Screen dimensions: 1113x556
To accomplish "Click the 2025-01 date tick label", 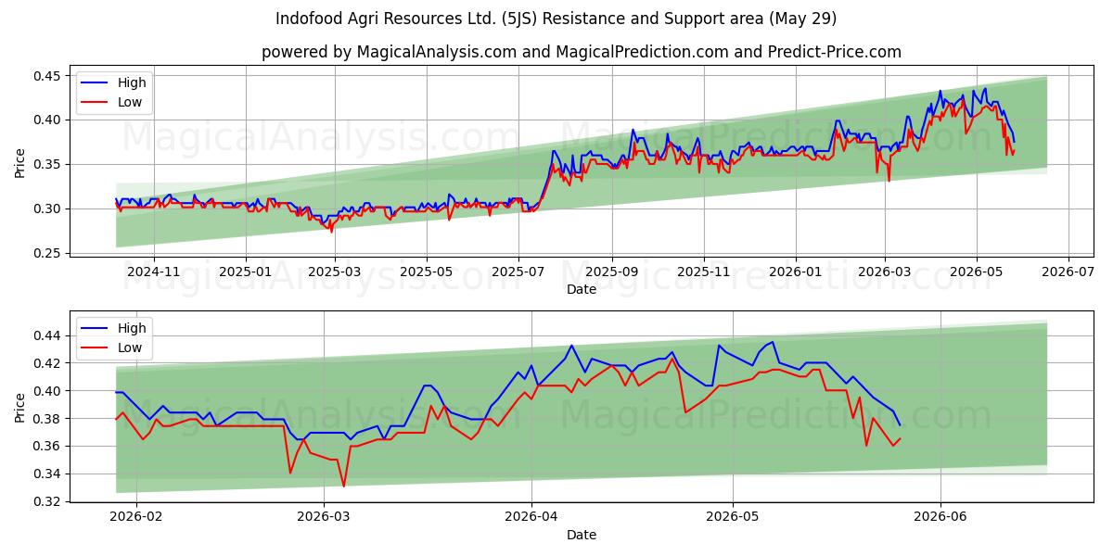I will click(246, 272).
